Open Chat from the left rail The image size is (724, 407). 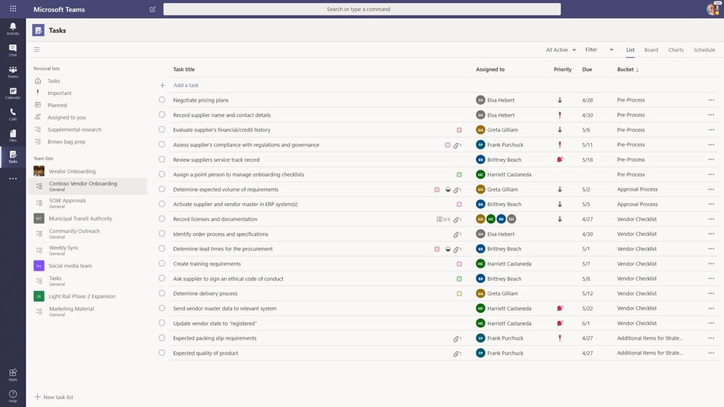[x=13, y=50]
